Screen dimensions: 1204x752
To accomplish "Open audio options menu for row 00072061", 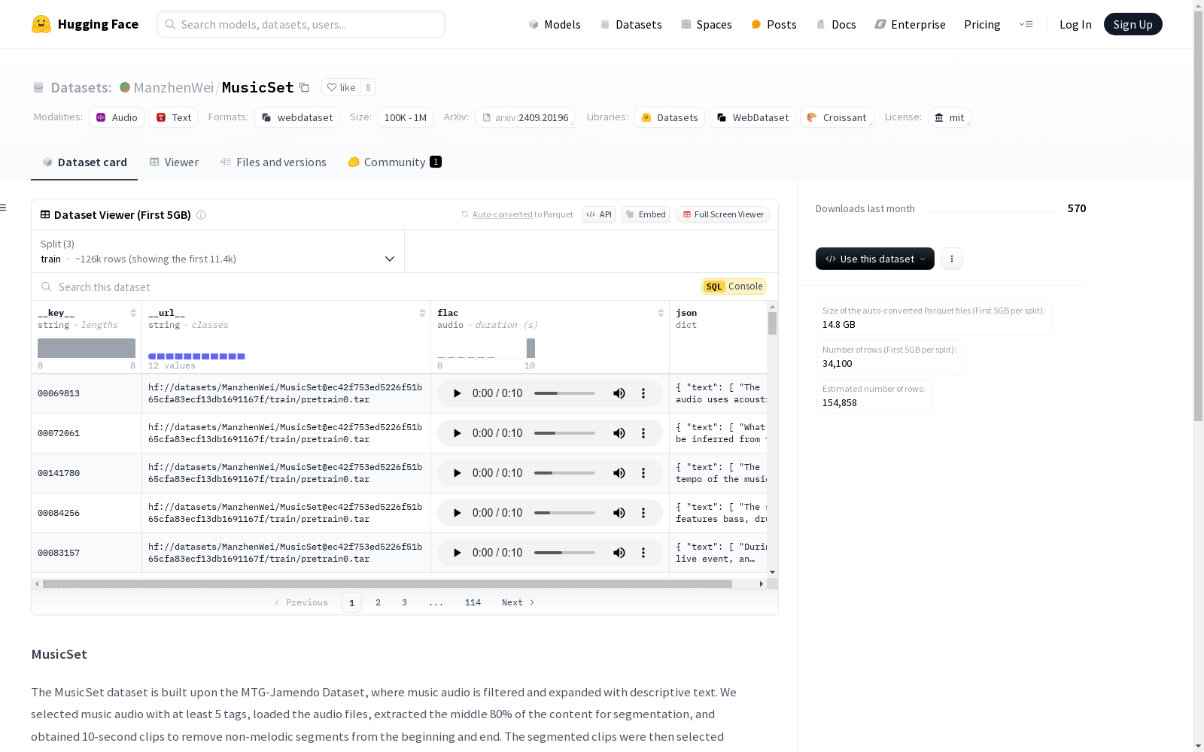I will [x=643, y=433].
